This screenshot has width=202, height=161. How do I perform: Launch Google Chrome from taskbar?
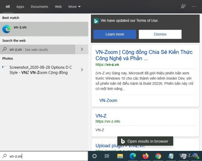[x=158, y=156]
